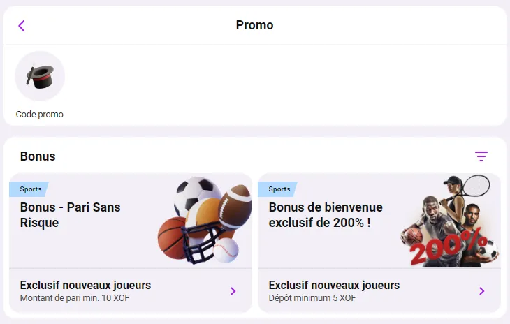510x324 pixels.
Task: Open the Bonus - Pari Sans Risque title
Action: pos(70,215)
